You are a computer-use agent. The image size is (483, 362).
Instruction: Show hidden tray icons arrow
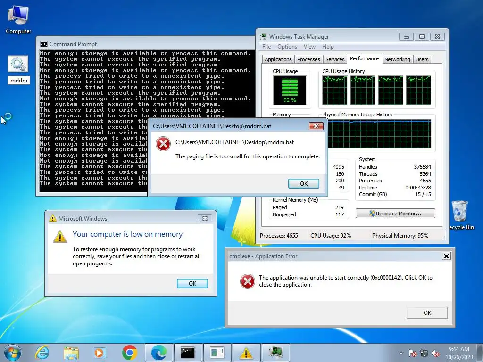pyautogui.click(x=401, y=353)
